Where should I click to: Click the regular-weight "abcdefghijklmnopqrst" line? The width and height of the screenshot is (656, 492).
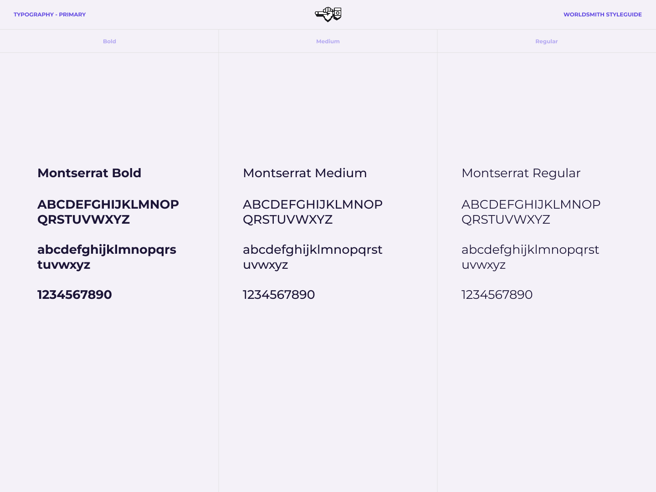(530, 250)
